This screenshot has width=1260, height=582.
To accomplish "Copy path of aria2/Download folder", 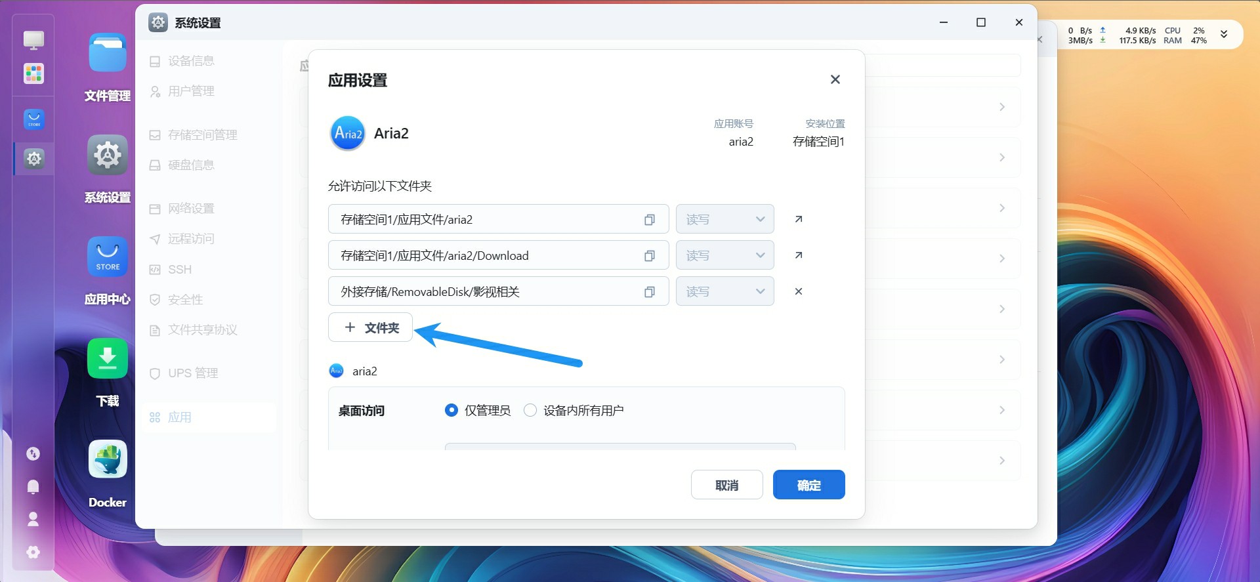I will coord(649,256).
